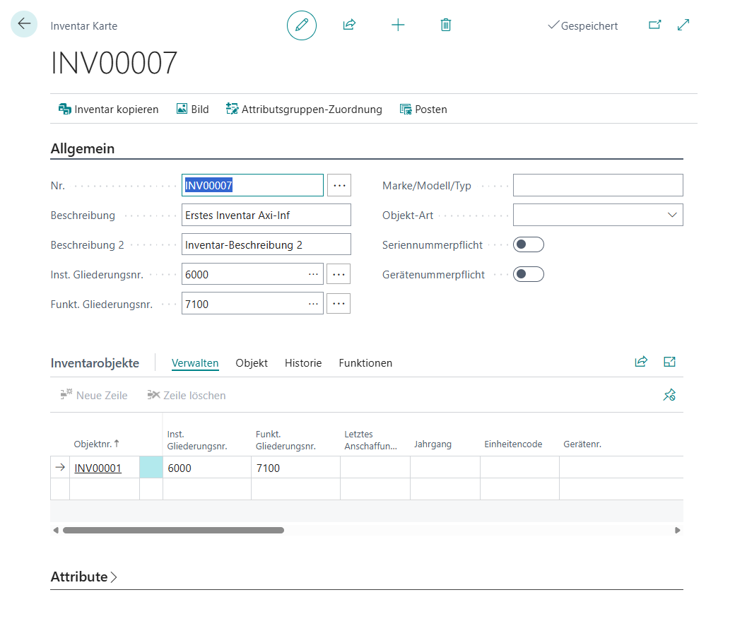This screenshot has width=747, height=626.
Task: Click Inventar kopieren action
Action: point(108,110)
